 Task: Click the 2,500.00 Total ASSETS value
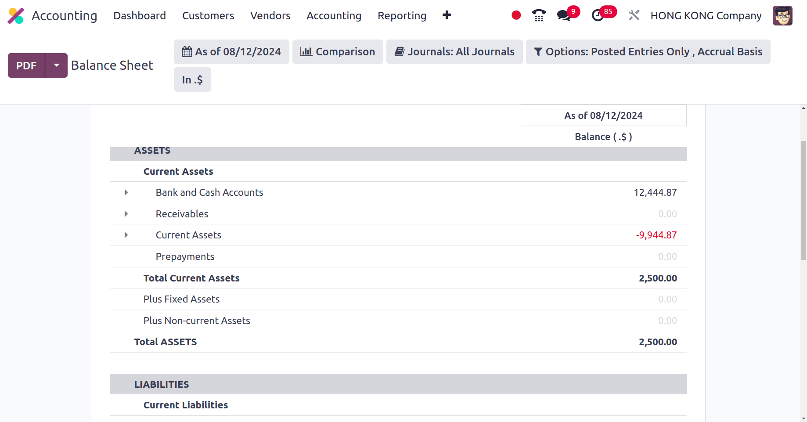point(658,342)
